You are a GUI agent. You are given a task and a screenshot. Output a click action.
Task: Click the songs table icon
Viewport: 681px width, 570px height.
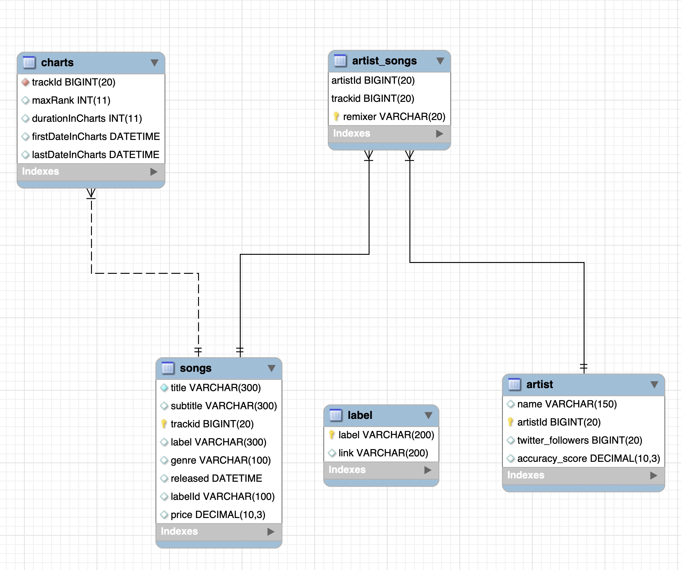[x=168, y=368]
